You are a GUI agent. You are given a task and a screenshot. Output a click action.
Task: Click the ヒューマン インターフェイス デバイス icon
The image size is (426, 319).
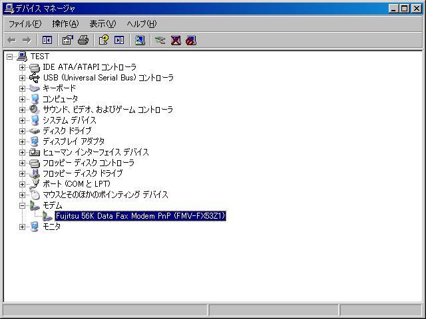(35, 152)
